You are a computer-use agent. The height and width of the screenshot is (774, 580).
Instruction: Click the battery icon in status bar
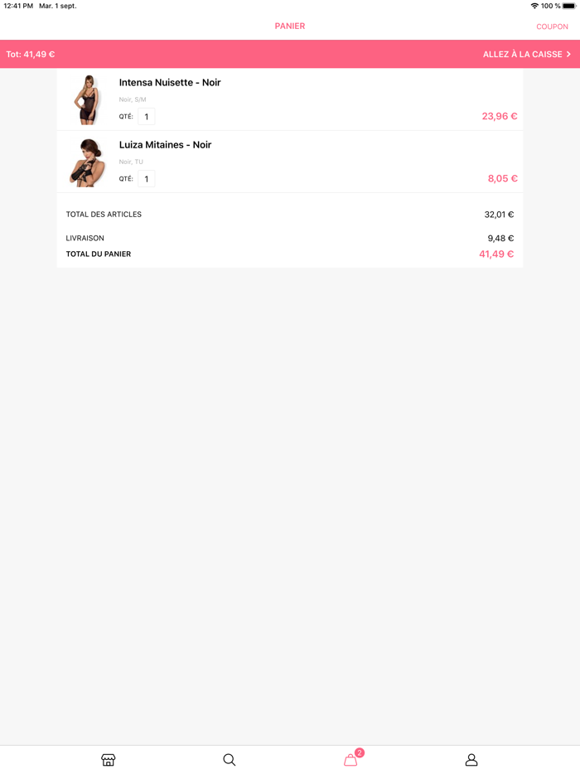click(568, 6)
